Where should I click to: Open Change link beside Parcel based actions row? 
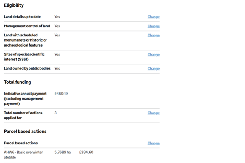tap(153, 143)
